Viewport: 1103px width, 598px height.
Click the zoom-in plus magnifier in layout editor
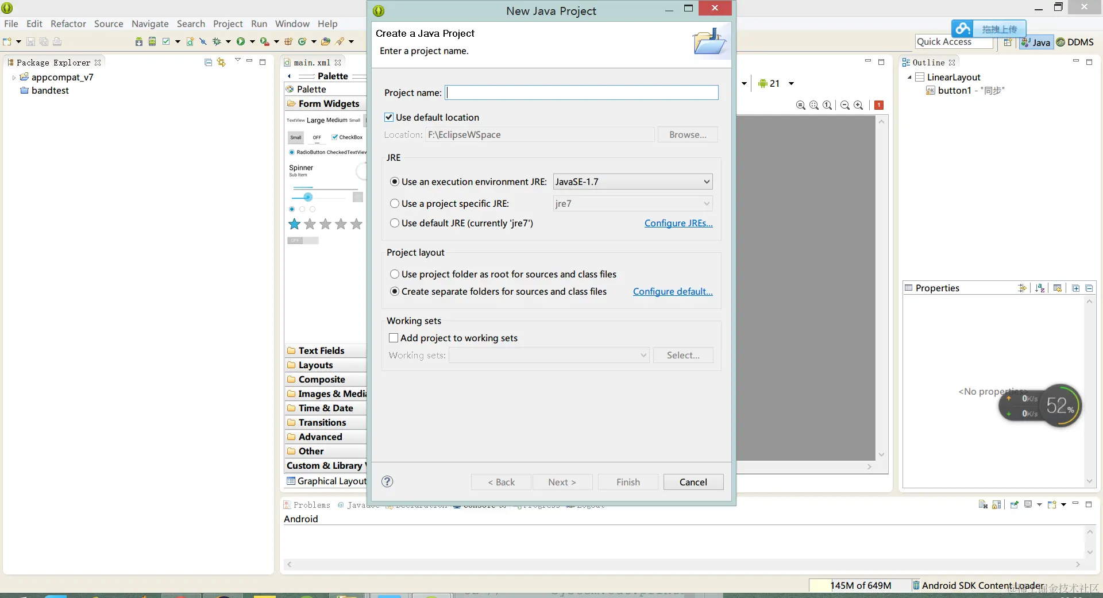(x=858, y=105)
